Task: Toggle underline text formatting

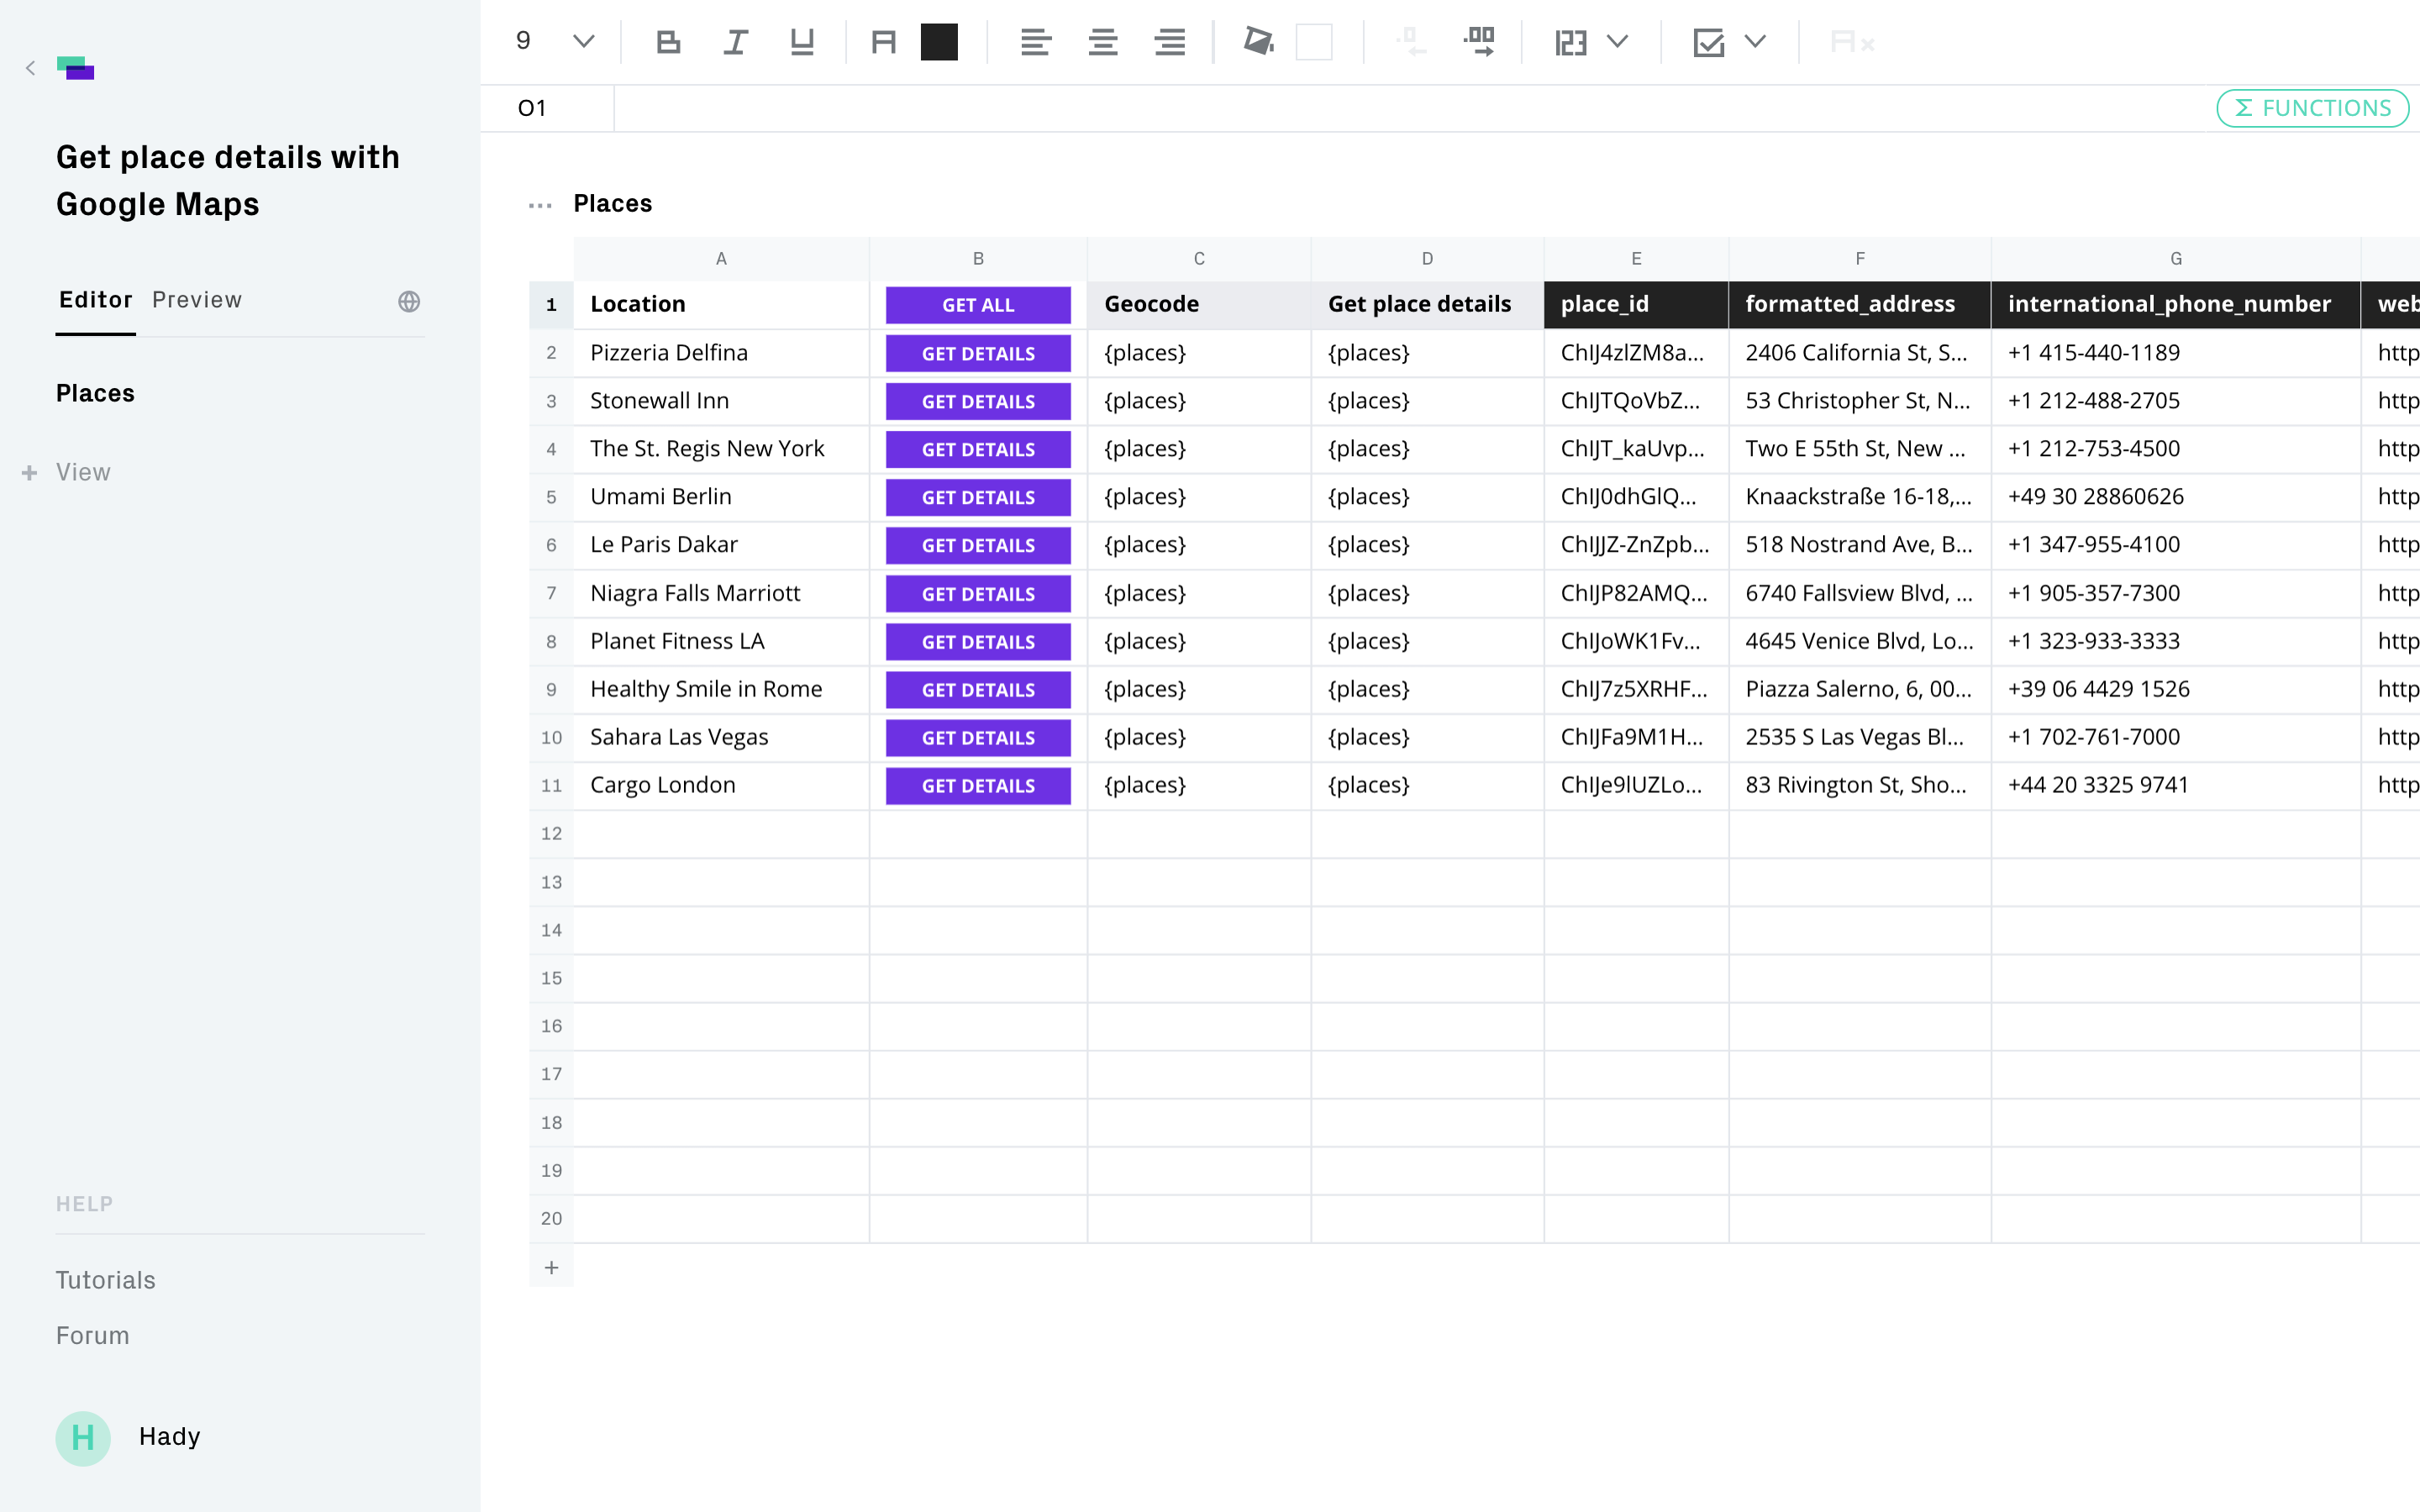Action: (x=802, y=42)
